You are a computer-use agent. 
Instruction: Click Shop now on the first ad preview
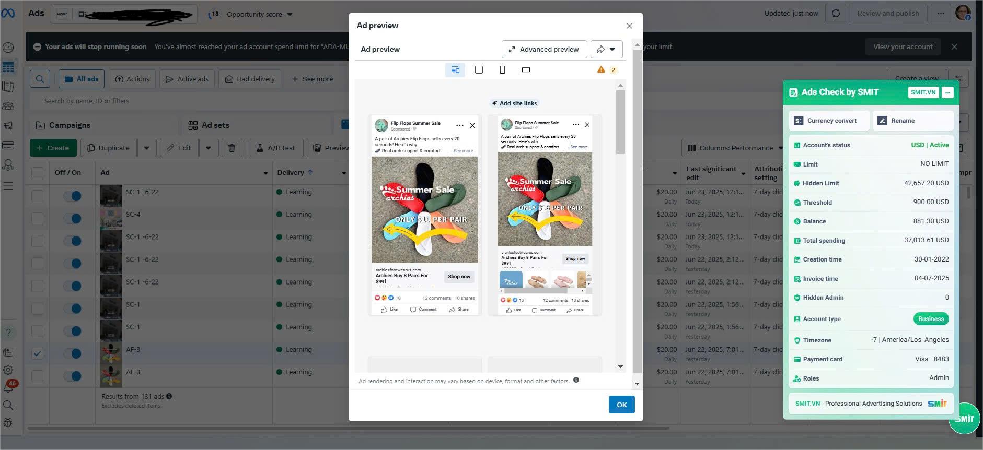459,277
